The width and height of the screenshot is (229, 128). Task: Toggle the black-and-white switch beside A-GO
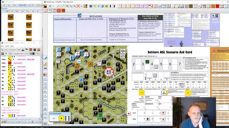32,54
